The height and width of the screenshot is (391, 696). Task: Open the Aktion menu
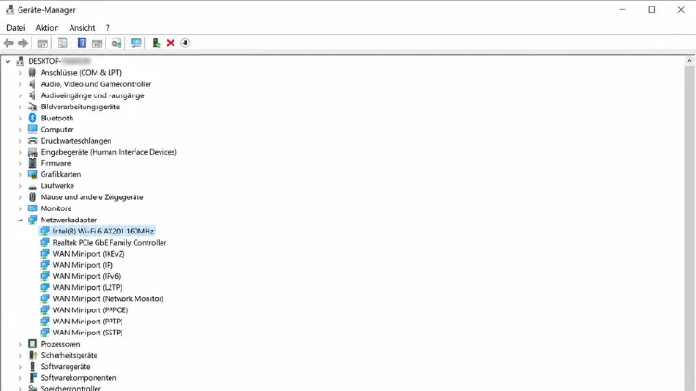pyautogui.click(x=47, y=28)
